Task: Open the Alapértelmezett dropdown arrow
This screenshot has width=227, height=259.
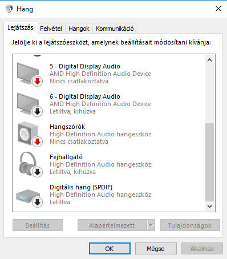Action: click(x=151, y=225)
